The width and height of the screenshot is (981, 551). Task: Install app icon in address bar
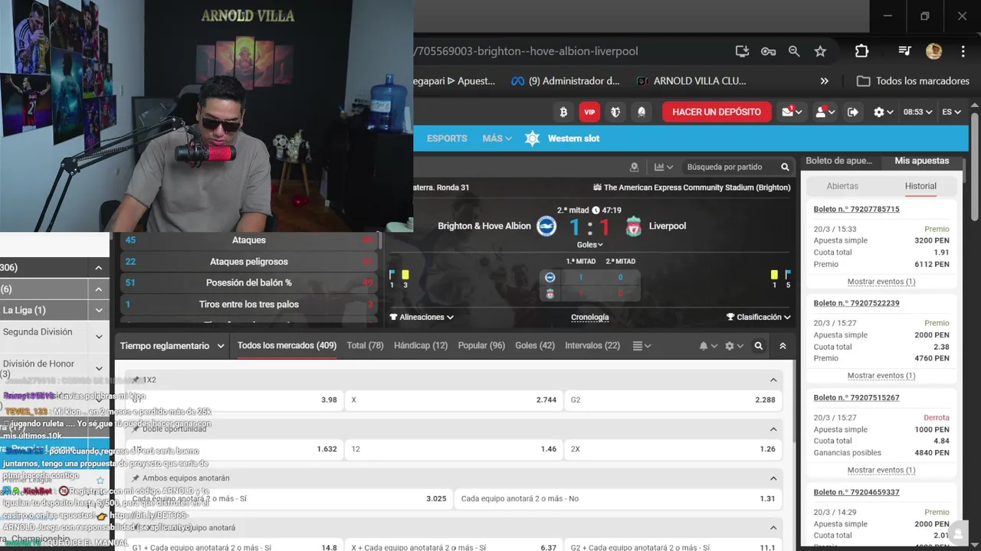click(x=742, y=51)
